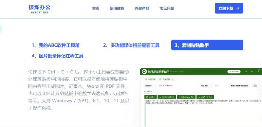Click the 导出为 Word 文档 button
This screenshot has width=262, height=127.
pos(186,97)
